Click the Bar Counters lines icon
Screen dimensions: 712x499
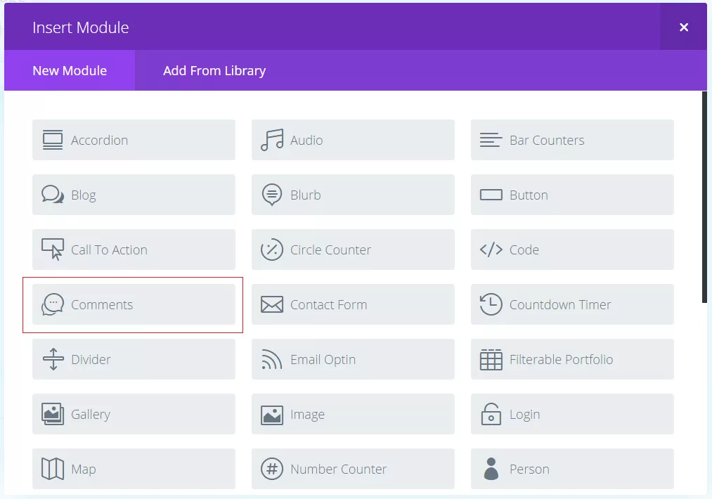click(491, 140)
